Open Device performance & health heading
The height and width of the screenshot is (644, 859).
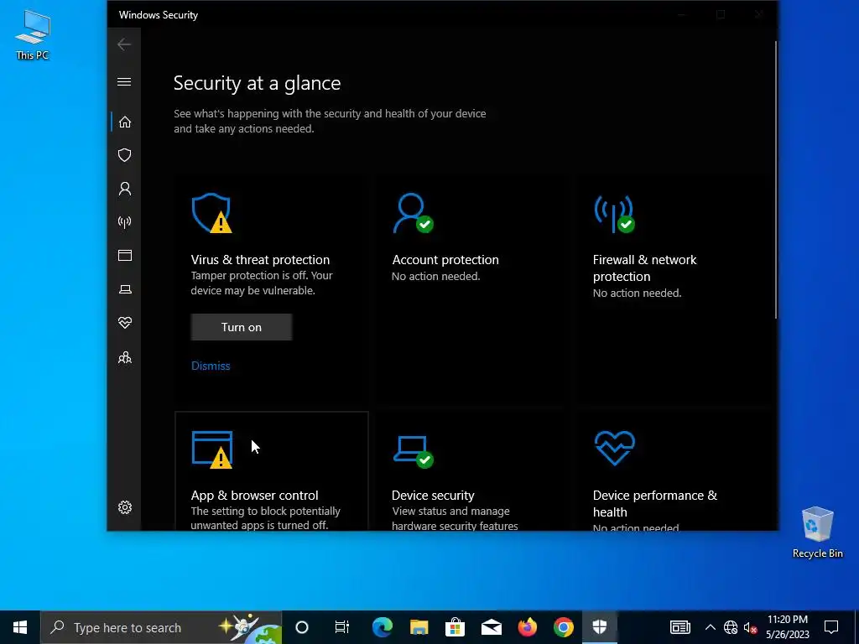(x=654, y=503)
